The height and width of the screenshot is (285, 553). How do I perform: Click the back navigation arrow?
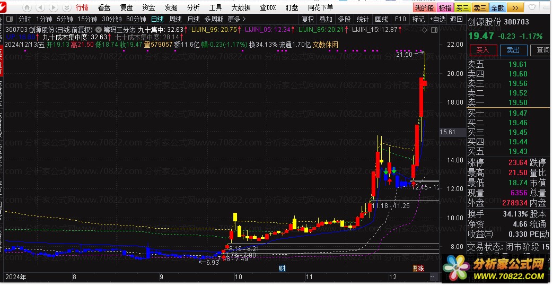point(40,7)
